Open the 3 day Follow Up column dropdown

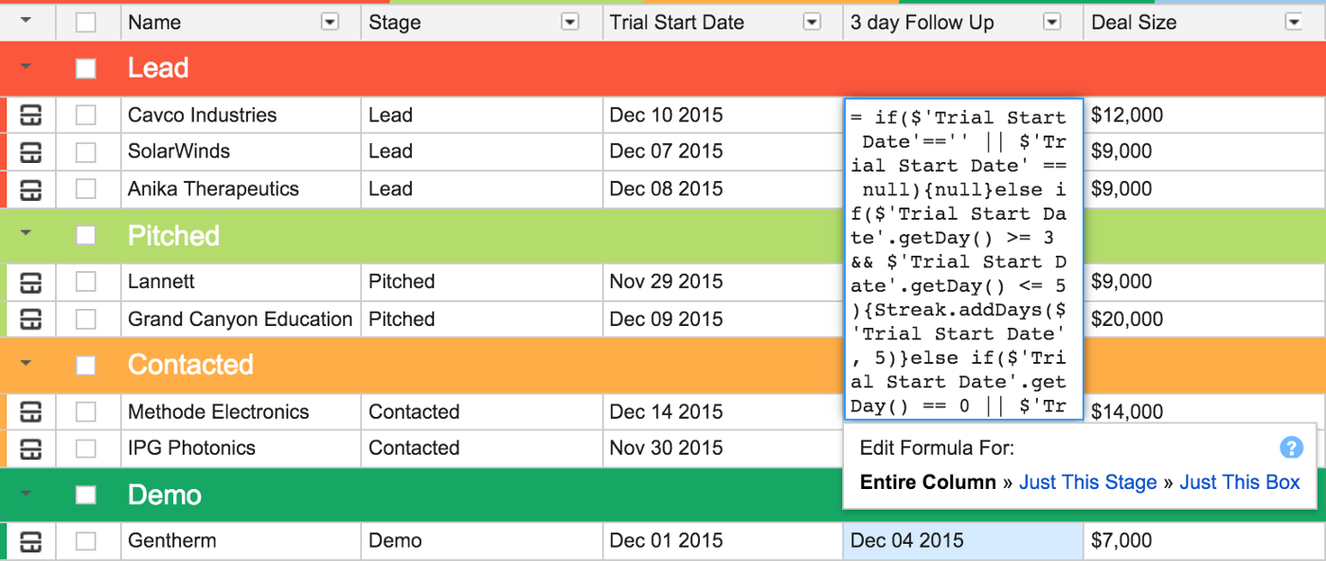pos(1052,23)
